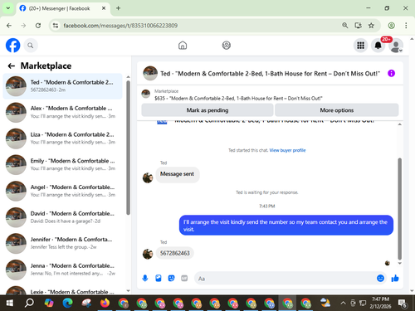The height and width of the screenshot is (311, 415).
Task: Click the 5672862463 message bubble
Action: coord(175,253)
